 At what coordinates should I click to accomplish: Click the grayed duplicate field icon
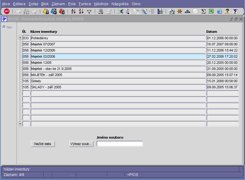click(136, 11)
